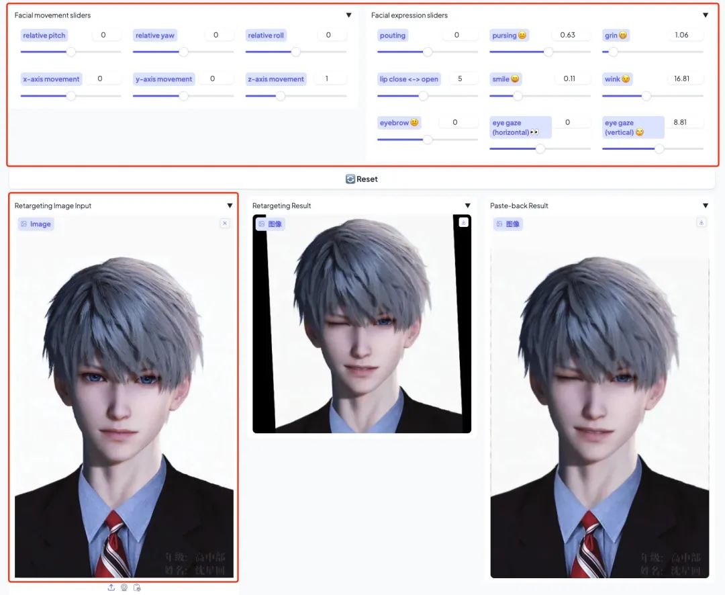Screen dimensions: 725x595
Task: Adjust the relative pitch slider
Action: click(70, 52)
